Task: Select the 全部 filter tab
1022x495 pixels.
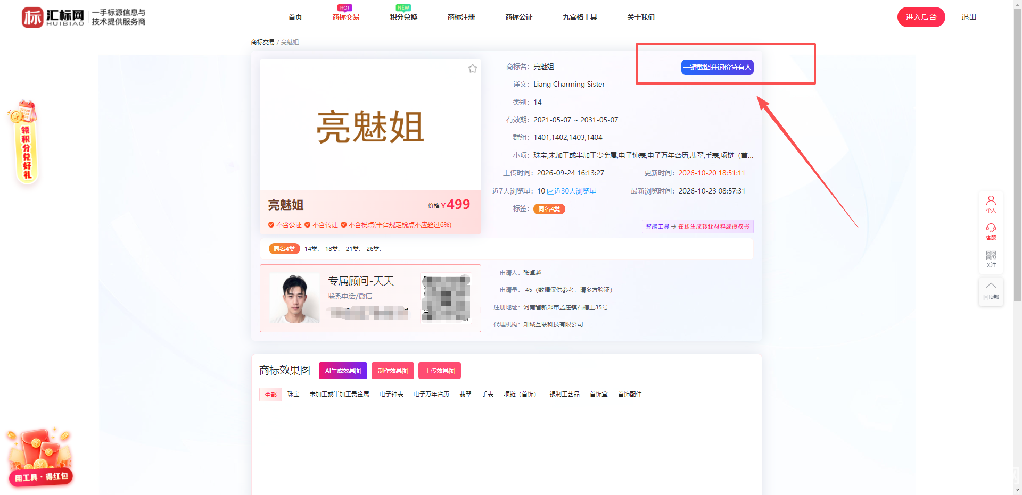Action: click(x=270, y=395)
